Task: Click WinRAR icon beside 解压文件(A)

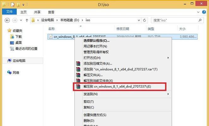Action: click(x=78, y=75)
